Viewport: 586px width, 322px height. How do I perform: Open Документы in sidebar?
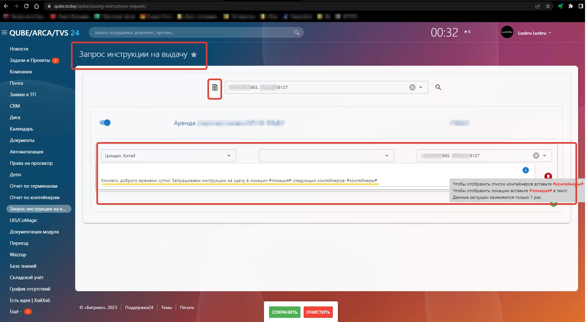point(22,140)
